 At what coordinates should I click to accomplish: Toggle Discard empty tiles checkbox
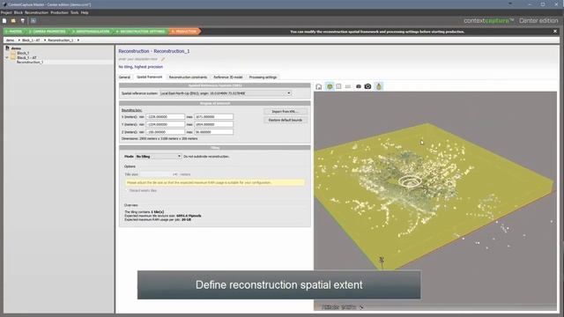pos(127,190)
